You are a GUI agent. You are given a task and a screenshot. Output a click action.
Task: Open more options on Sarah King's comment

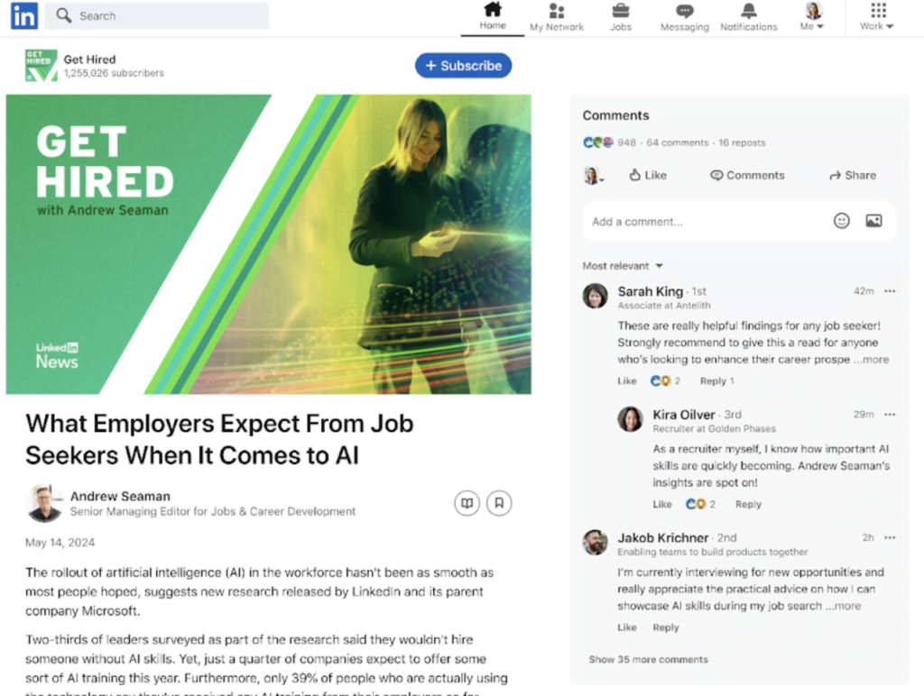click(890, 291)
